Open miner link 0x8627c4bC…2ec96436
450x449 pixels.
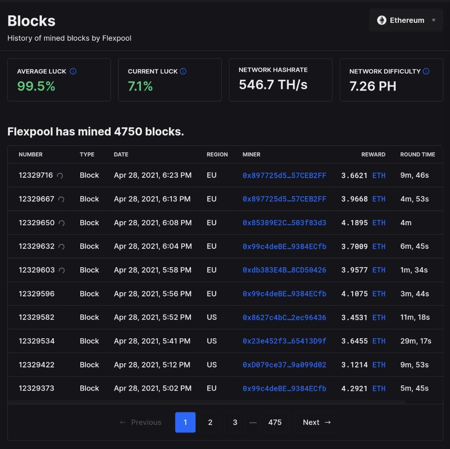click(x=284, y=317)
